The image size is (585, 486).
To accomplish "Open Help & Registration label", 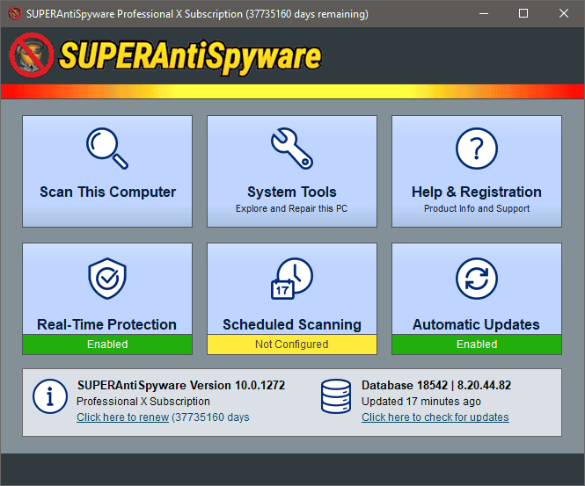I will [477, 192].
